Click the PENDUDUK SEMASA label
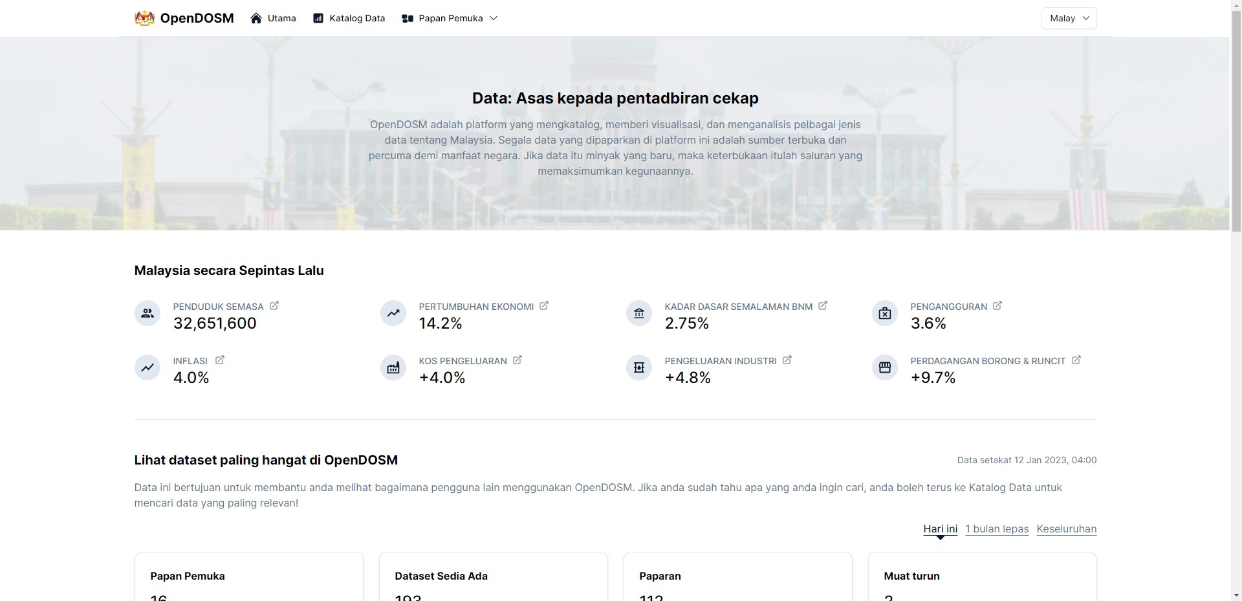The height and width of the screenshot is (601, 1242). 218,307
